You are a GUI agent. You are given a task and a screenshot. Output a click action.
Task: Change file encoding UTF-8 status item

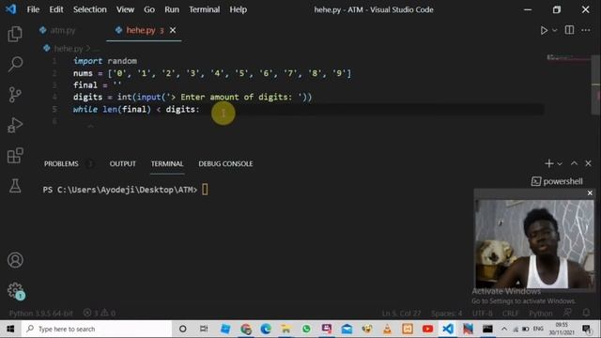(482, 314)
